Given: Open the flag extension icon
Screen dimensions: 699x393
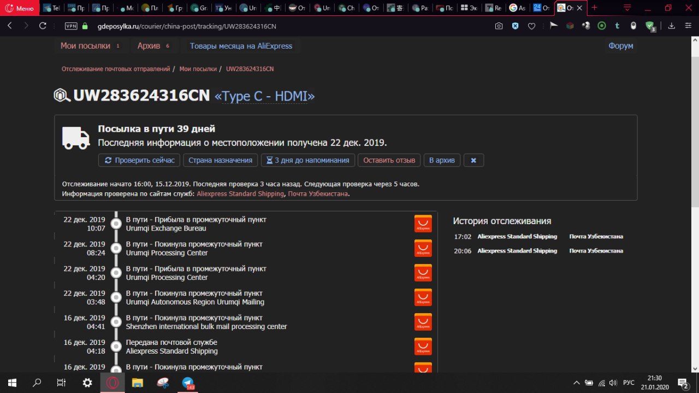Looking at the screenshot, I should [553, 25].
